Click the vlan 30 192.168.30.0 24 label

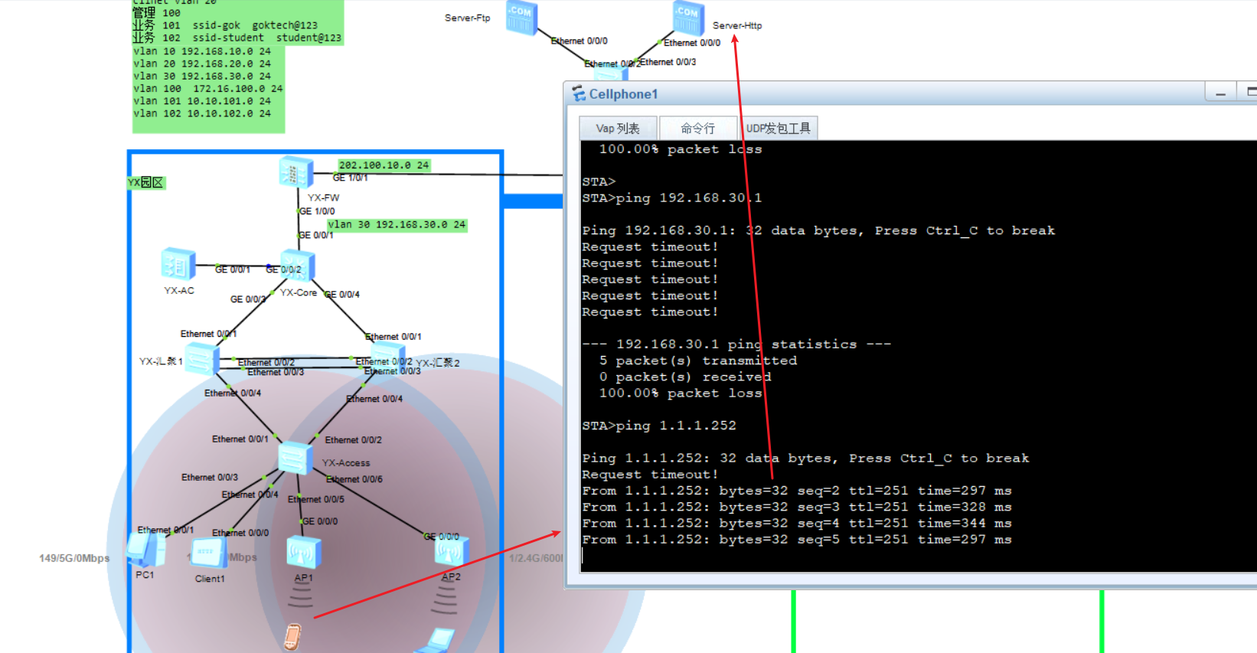[397, 225]
